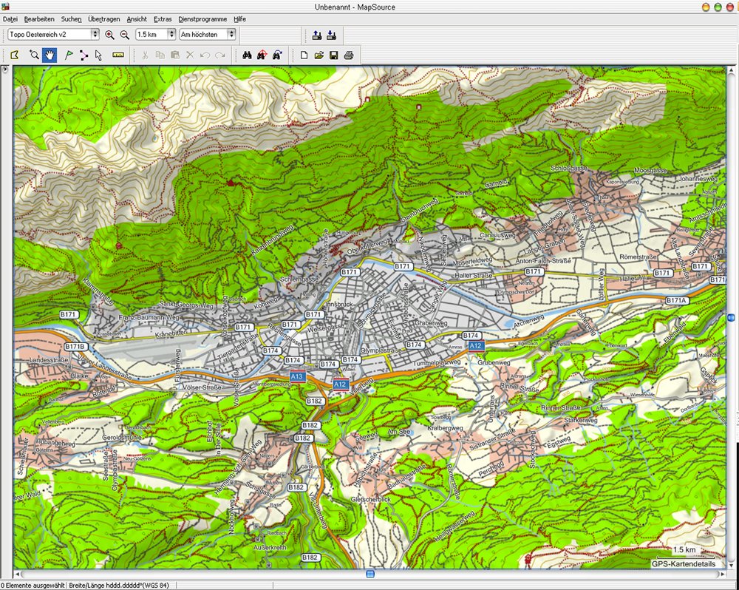
Task: Open the Ansicht menu
Action: point(137,19)
